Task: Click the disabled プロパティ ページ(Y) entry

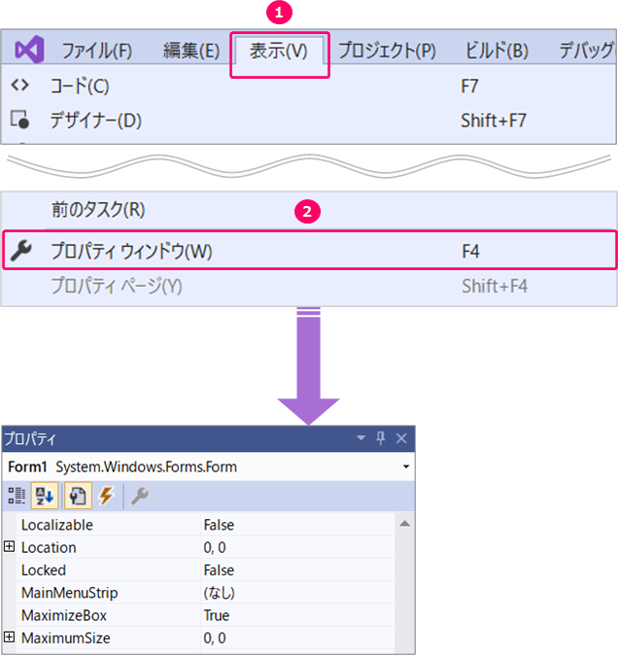Action: point(309,287)
